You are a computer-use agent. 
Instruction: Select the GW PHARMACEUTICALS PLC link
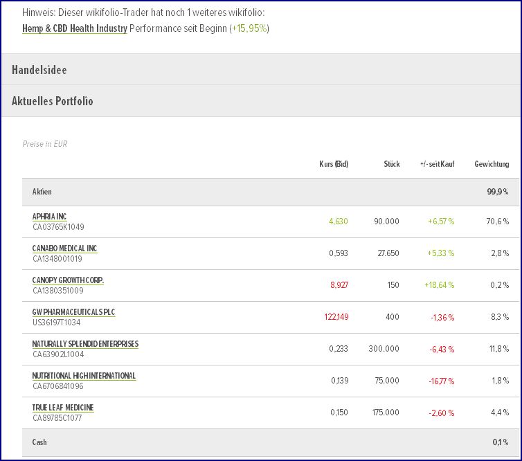(x=73, y=312)
